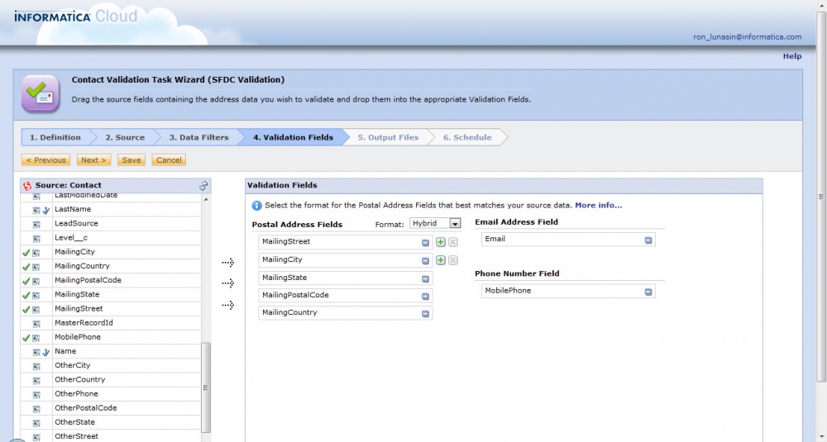Click the Previous button
Image resolution: width=827 pixels, height=442 pixels.
[x=45, y=160]
